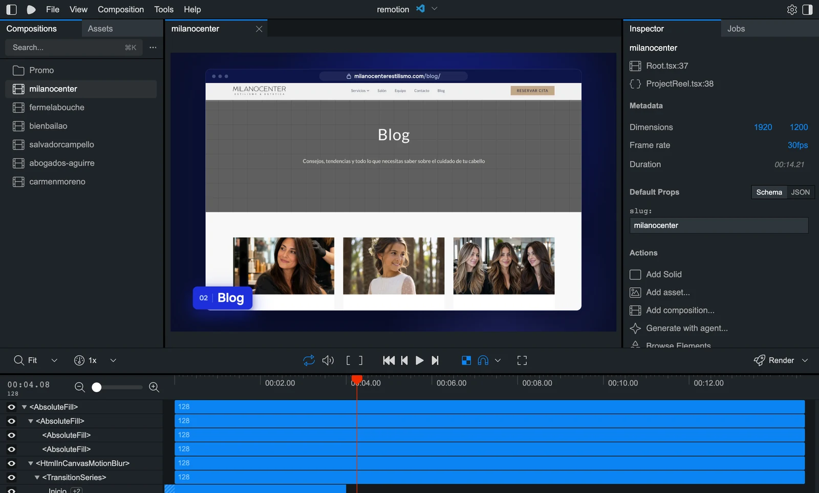Toggle the checkerboard transparency background
The image size is (819, 493).
point(466,360)
